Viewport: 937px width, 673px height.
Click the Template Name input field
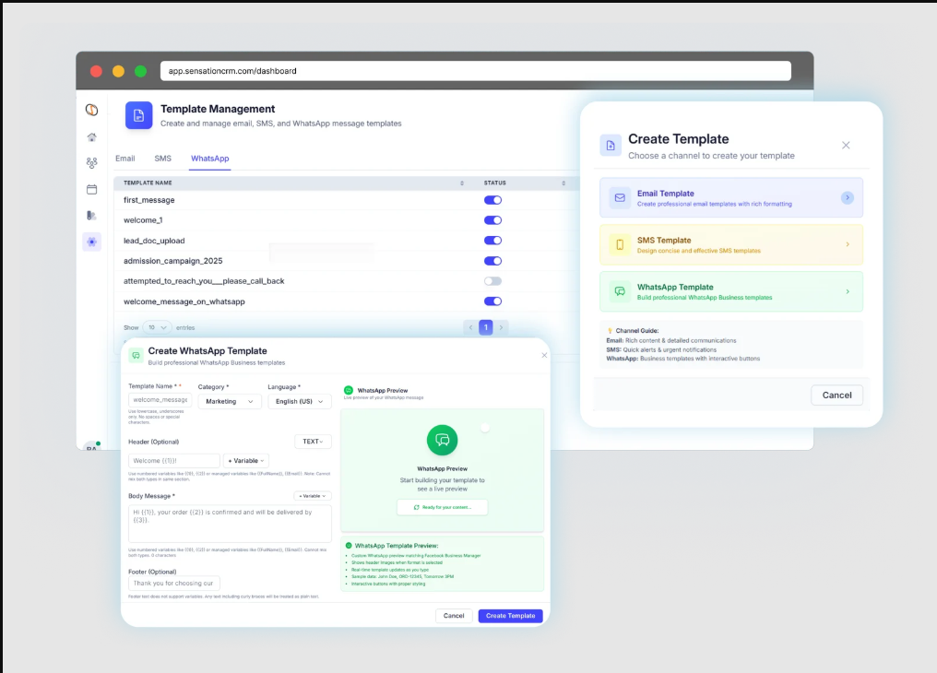[x=160, y=400]
